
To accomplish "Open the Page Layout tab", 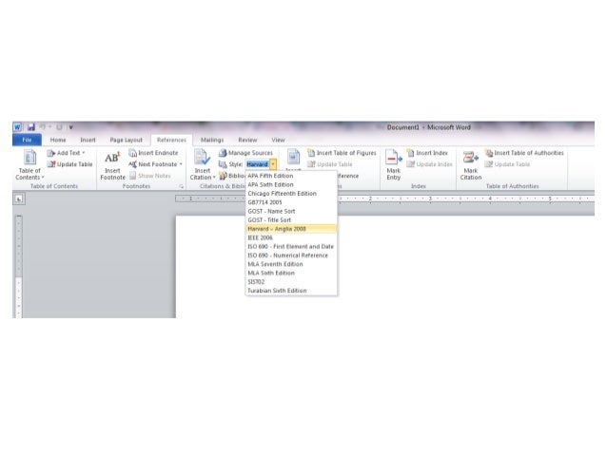I will point(127,140).
